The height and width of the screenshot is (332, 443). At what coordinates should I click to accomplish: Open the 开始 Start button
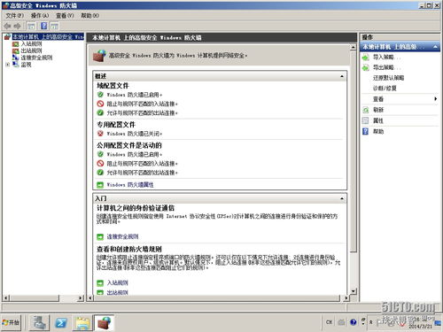11,322
